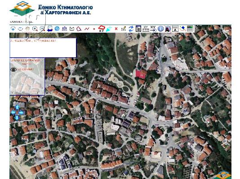Activate the hand pan tool

27,29
